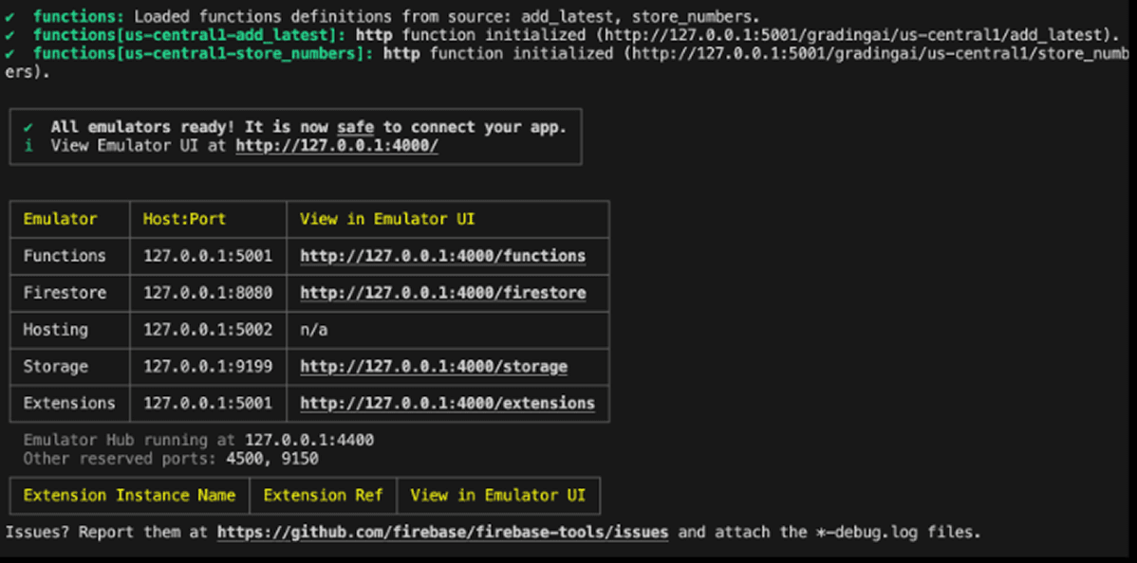Open the Extensions emulator UI link

[447, 403]
